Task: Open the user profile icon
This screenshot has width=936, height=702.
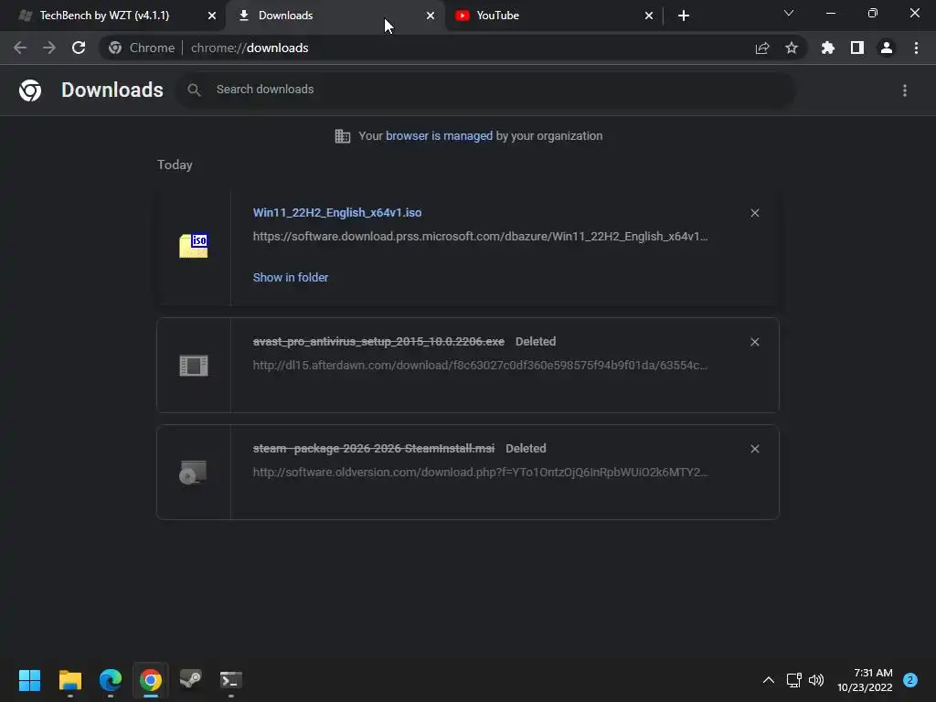Action: click(887, 48)
